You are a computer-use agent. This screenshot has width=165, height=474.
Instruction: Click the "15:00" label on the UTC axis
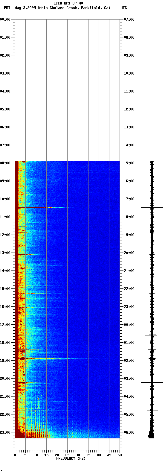(x=129, y=163)
